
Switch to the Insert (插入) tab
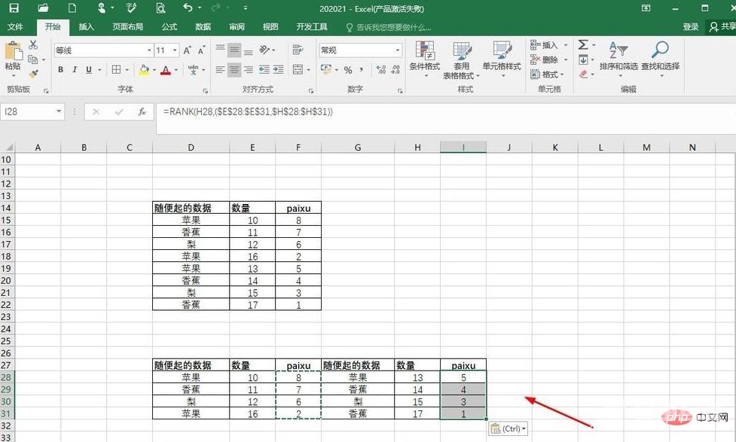87,27
